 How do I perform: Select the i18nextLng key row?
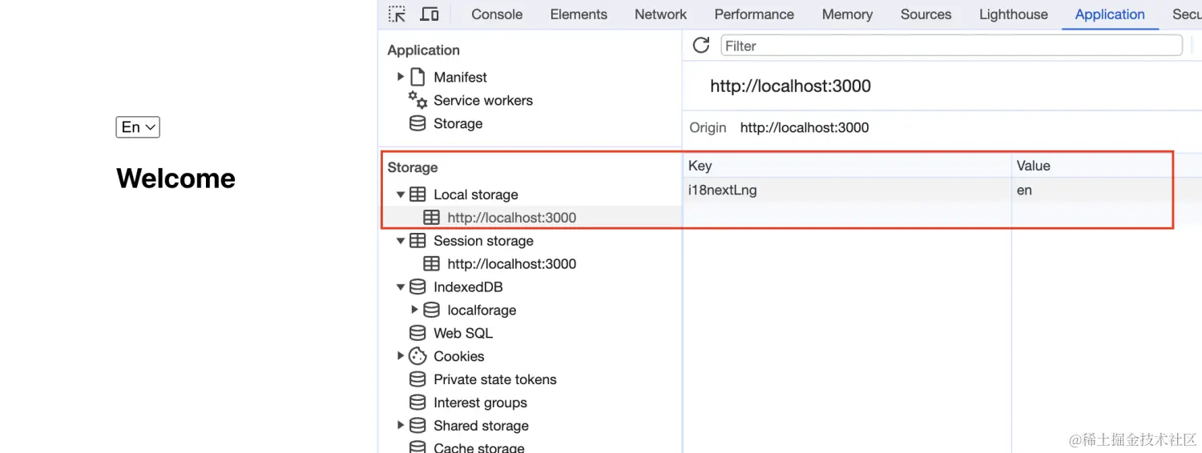pos(930,190)
